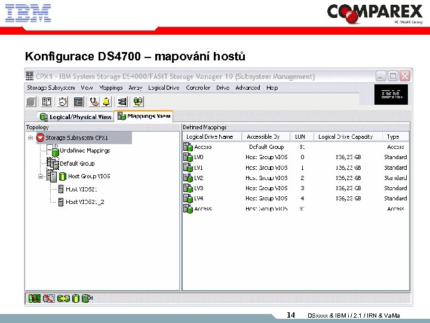Open the Controller menu

coord(198,88)
